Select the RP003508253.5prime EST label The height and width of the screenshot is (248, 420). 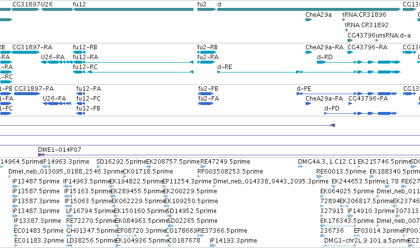[x=230, y=172]
